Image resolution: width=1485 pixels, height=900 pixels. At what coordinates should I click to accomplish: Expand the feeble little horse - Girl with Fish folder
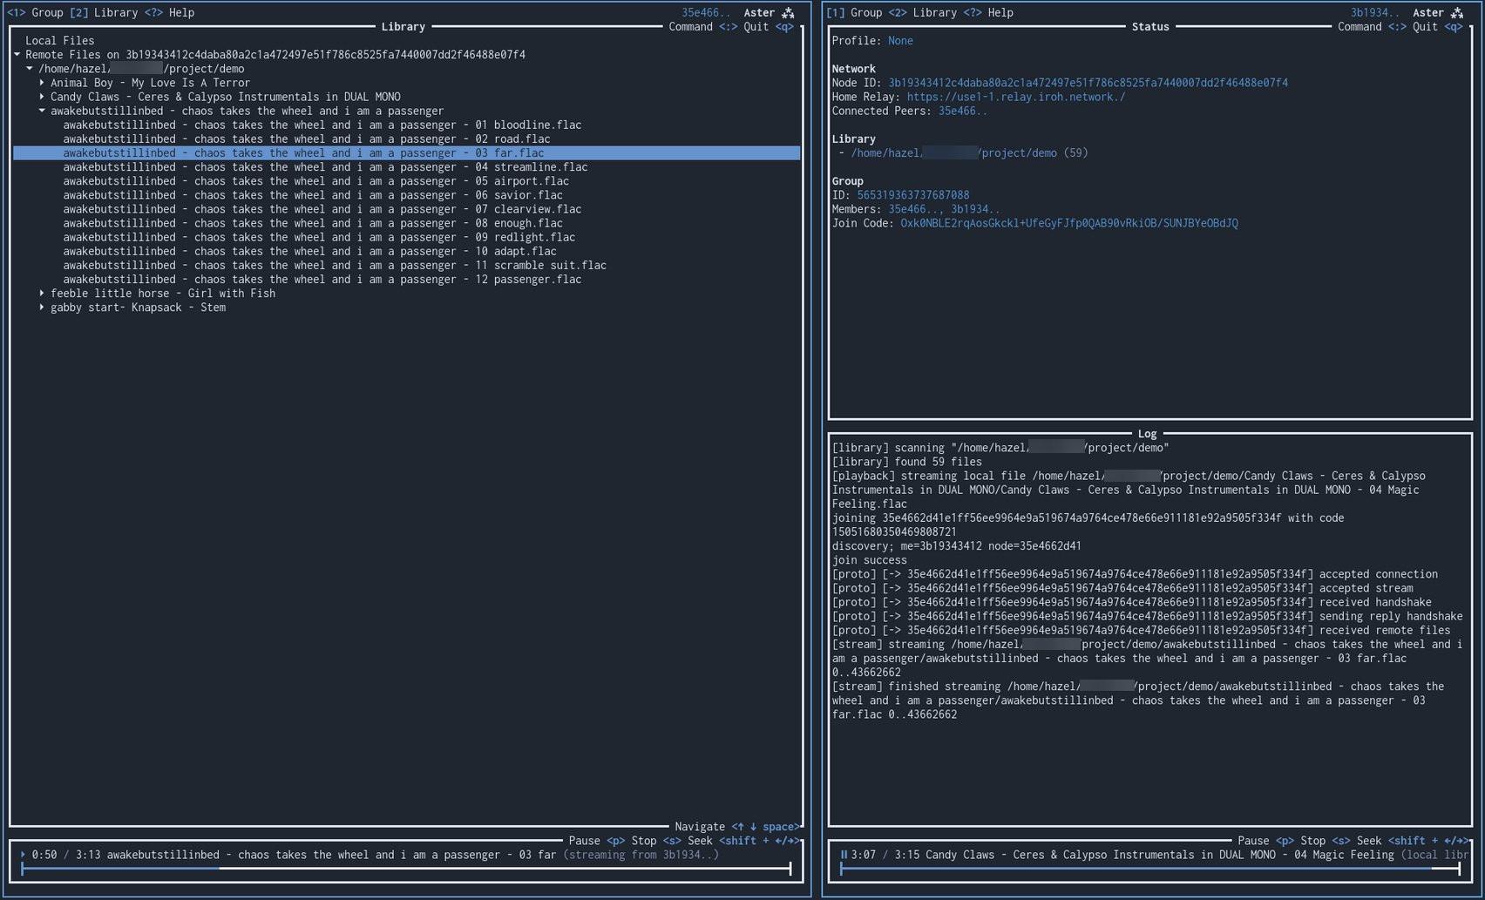pyautogui.click(x=42, y=294)
